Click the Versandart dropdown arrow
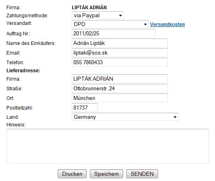The image size is (215, 181). coord(145,24)
